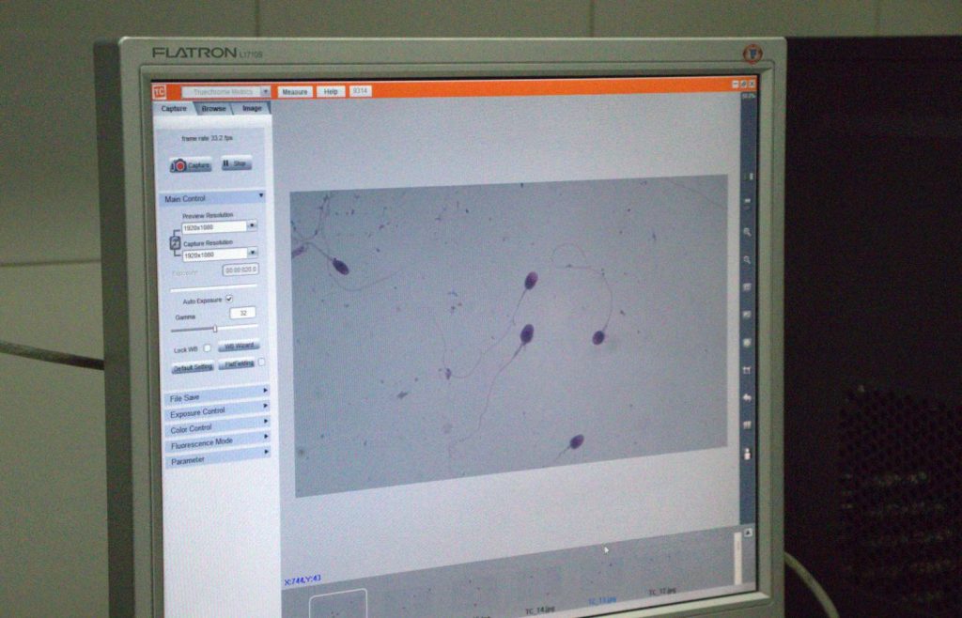Expand the Parameter section
This screenshot has width=962, height=618.
click(x=218, y=458)
